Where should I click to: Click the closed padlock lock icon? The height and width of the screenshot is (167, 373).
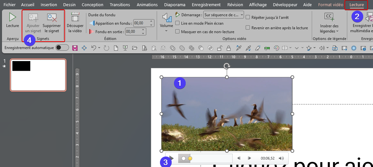point(229,48)
